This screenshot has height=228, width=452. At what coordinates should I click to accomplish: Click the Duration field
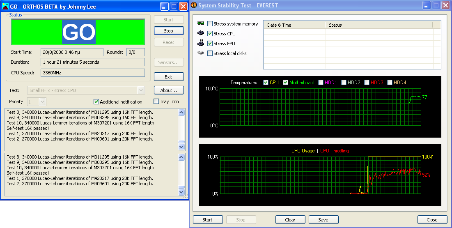93,62
